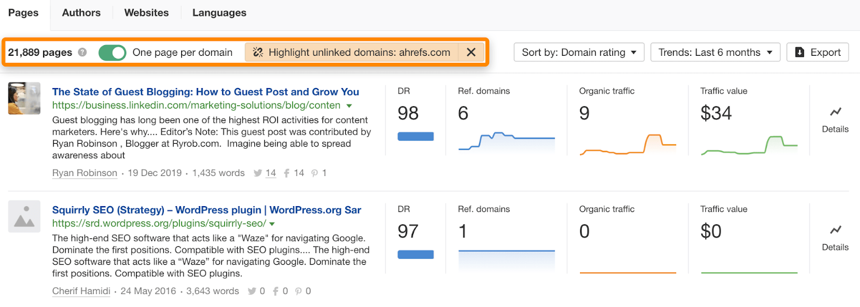Click the placeholder thumbnail for Squirrly SEO
The image size is (860, 307).
click(24, 216)
